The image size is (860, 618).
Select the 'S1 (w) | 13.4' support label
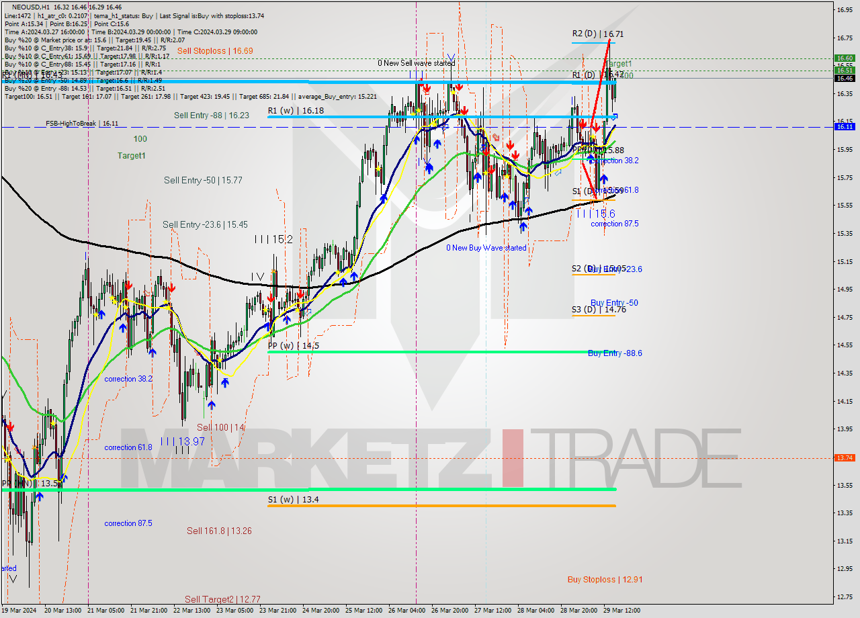(294, 499)
